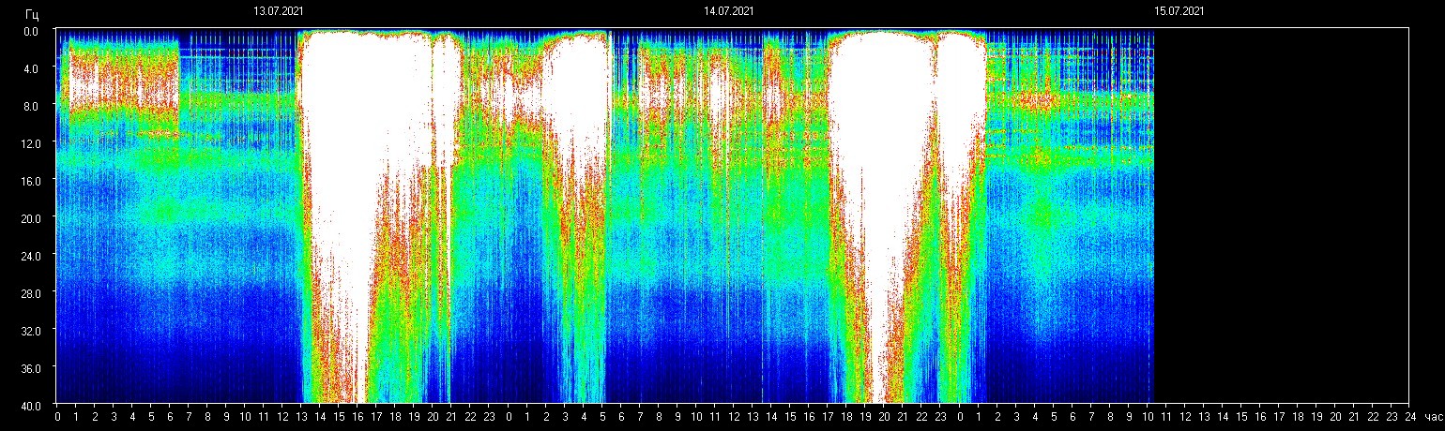Select the 36.0 frequency axis label
Screen dimensions: 1445x431
[x=31, y=368]
